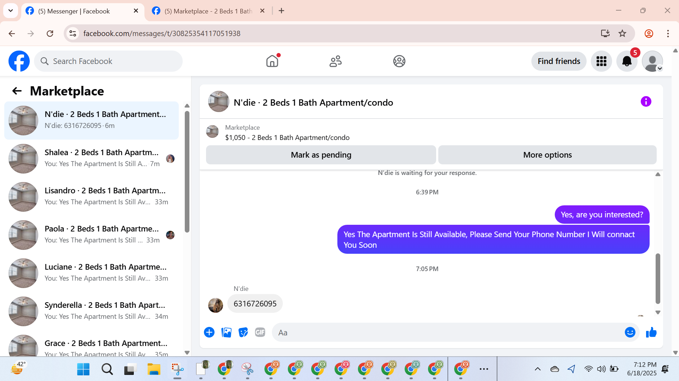679x381 pixels.
Task: Open a new browser tab
Action: click(x=281, y=11)
